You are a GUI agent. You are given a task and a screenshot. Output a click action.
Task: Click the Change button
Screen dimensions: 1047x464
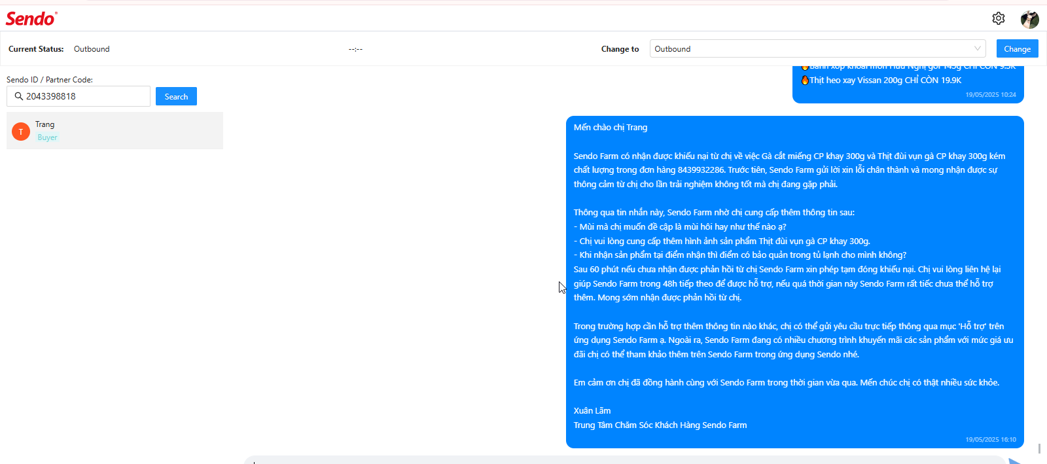click(x=1017, y=48)
